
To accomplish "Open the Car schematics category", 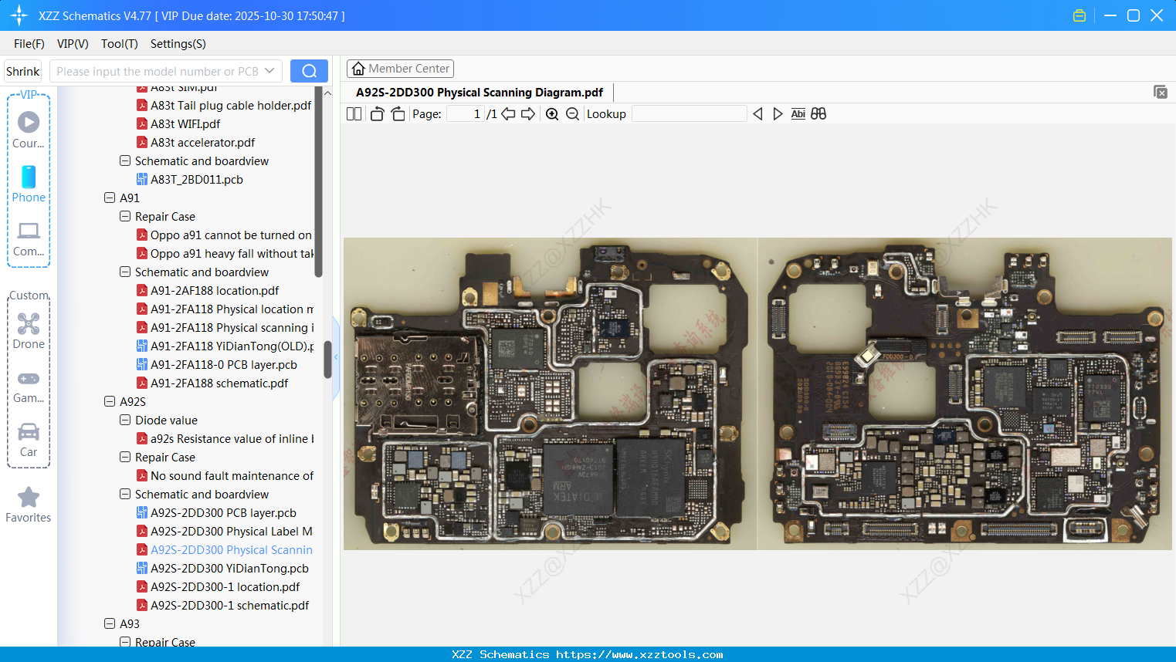I will pyautogui.click(x=28, y=439).
